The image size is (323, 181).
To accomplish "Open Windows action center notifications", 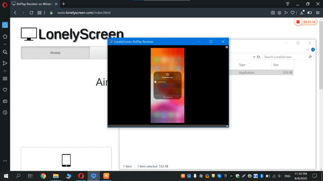I will tap(315, 176).
